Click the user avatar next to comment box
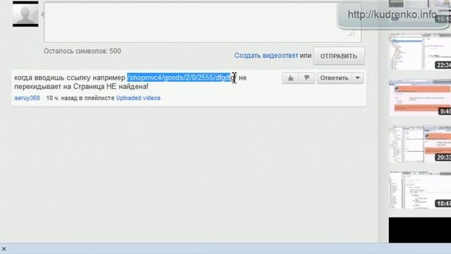Viewport: 451px width, 254px height. (x=25, y=14)
